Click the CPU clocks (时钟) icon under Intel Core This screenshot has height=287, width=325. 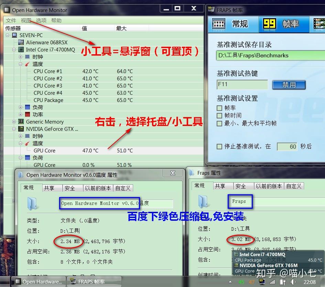[28, 57]
